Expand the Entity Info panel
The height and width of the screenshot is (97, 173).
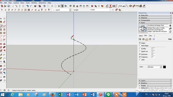point(155,15)
